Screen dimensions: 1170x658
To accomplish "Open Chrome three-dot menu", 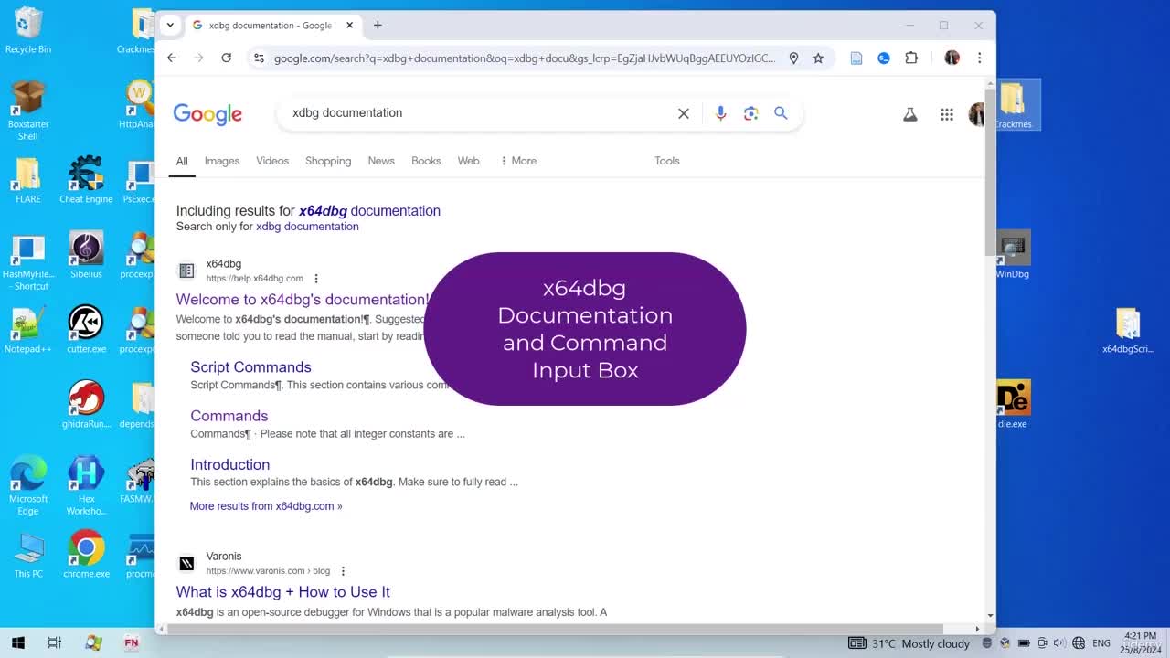I will coord(979,58).
